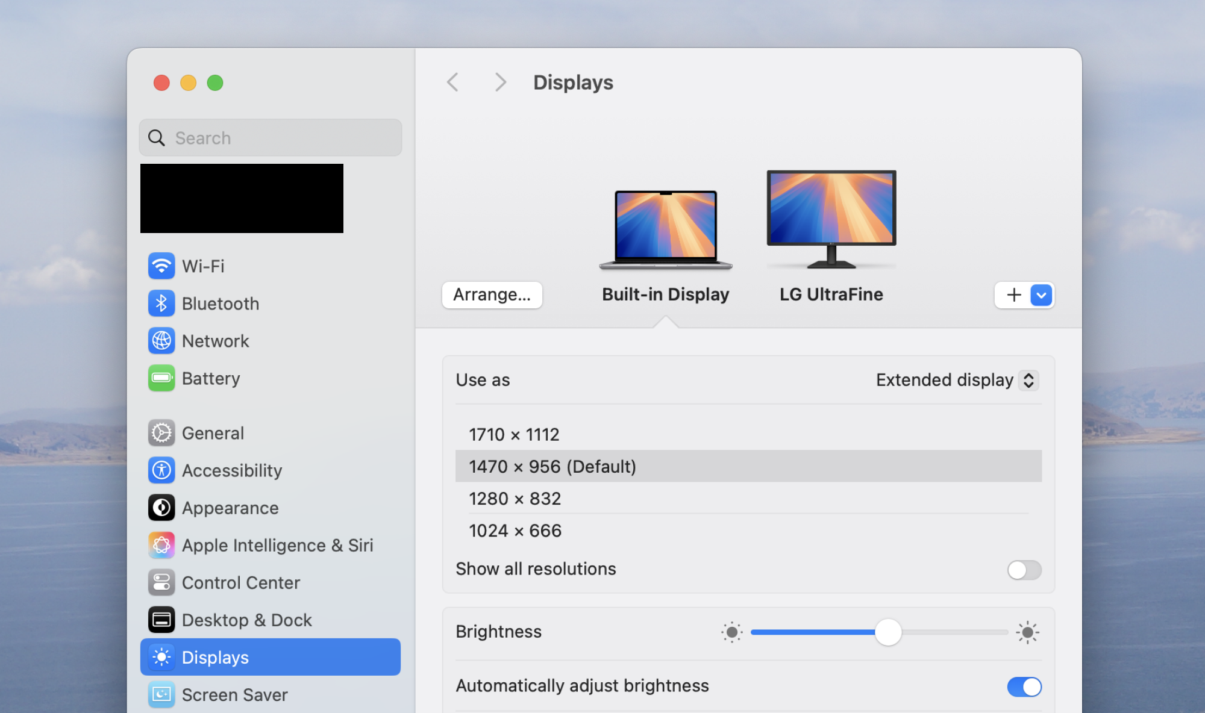Viewport: 1205px width, 713px height.
Task: Open the Appearance icon
Action: [x=161, y=508]
